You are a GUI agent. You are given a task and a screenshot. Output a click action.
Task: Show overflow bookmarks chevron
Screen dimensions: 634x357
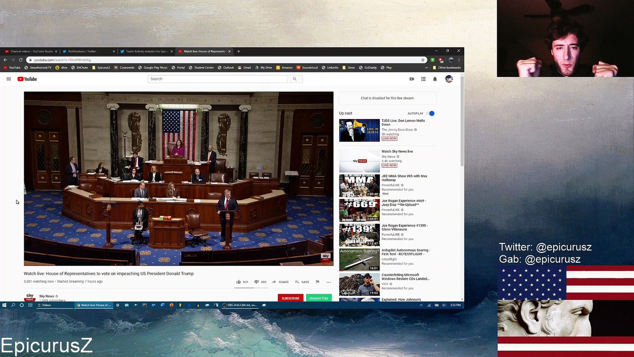(427, 67)
